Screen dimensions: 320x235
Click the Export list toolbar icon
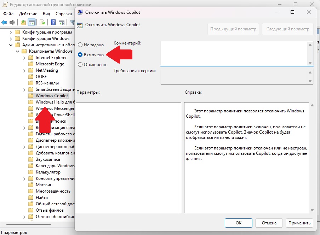pyautogui.click(x=42, y=23)
